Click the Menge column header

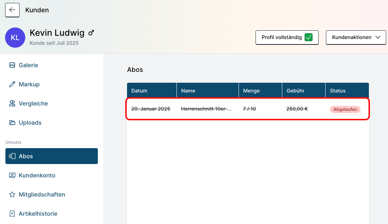pos(251,91)
